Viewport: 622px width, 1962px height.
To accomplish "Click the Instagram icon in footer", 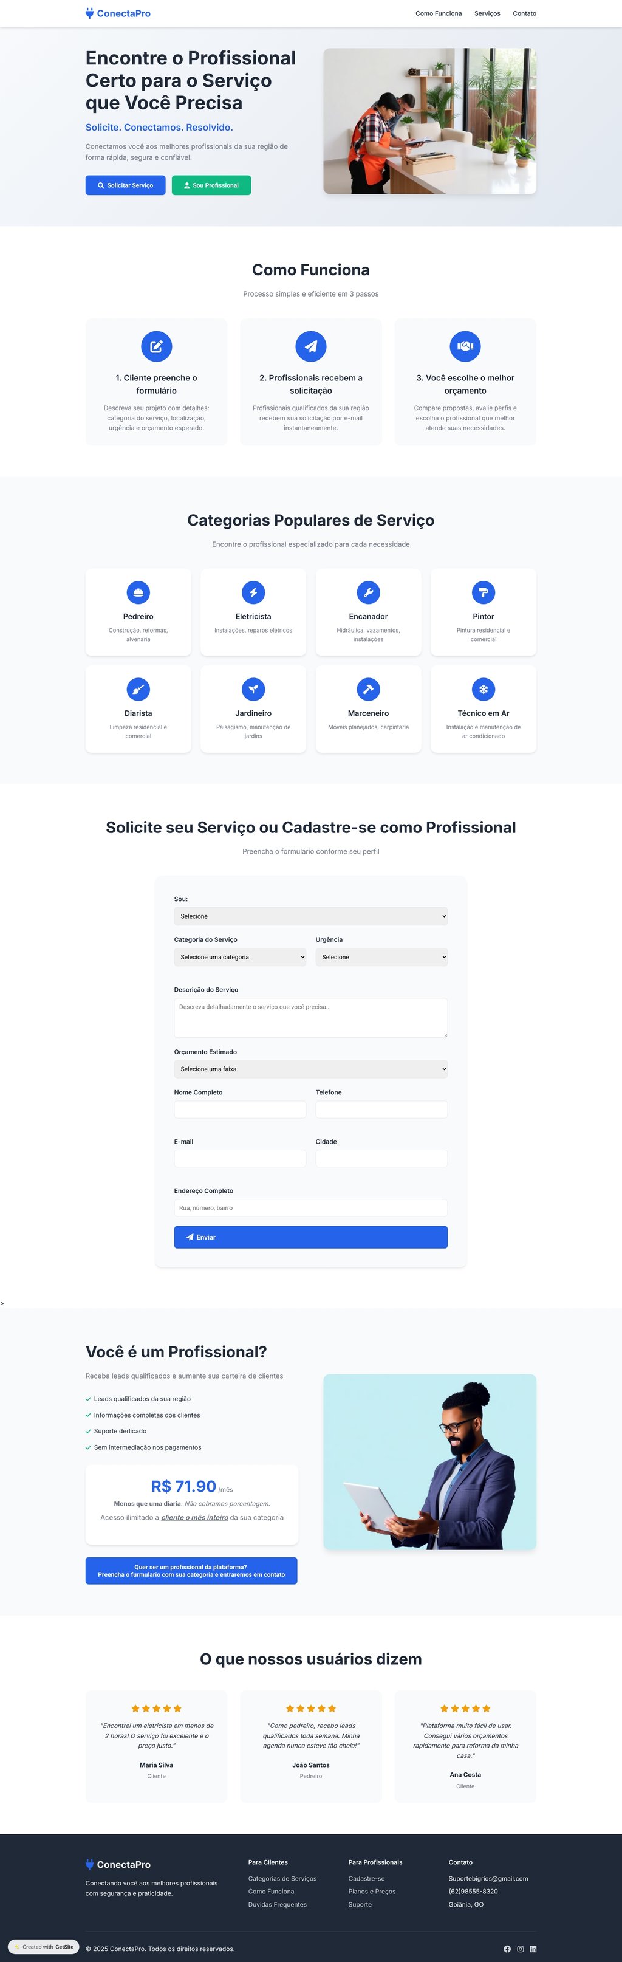I will click(x=520, y=1948).
